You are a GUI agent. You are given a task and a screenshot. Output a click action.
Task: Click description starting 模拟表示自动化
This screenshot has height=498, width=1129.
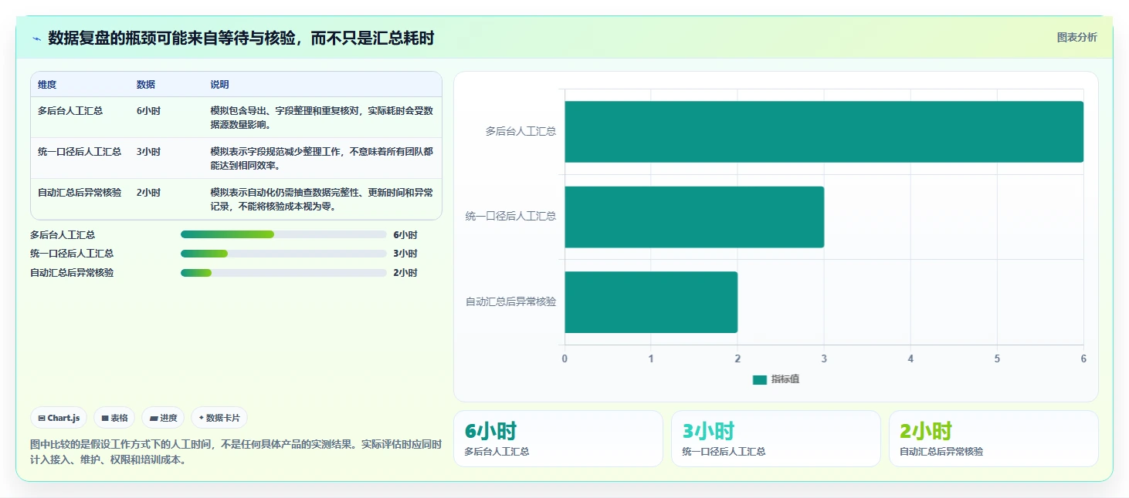322,200
